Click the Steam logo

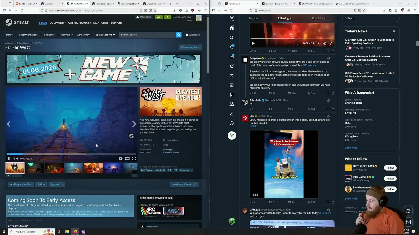coord(17,23)
